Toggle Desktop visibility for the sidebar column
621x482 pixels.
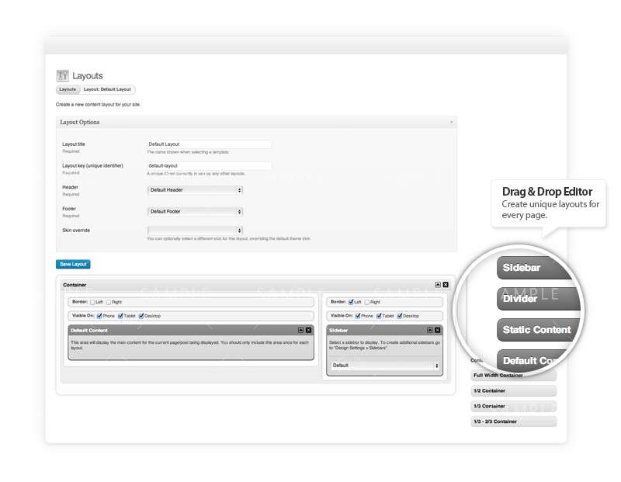click(399, 316)
